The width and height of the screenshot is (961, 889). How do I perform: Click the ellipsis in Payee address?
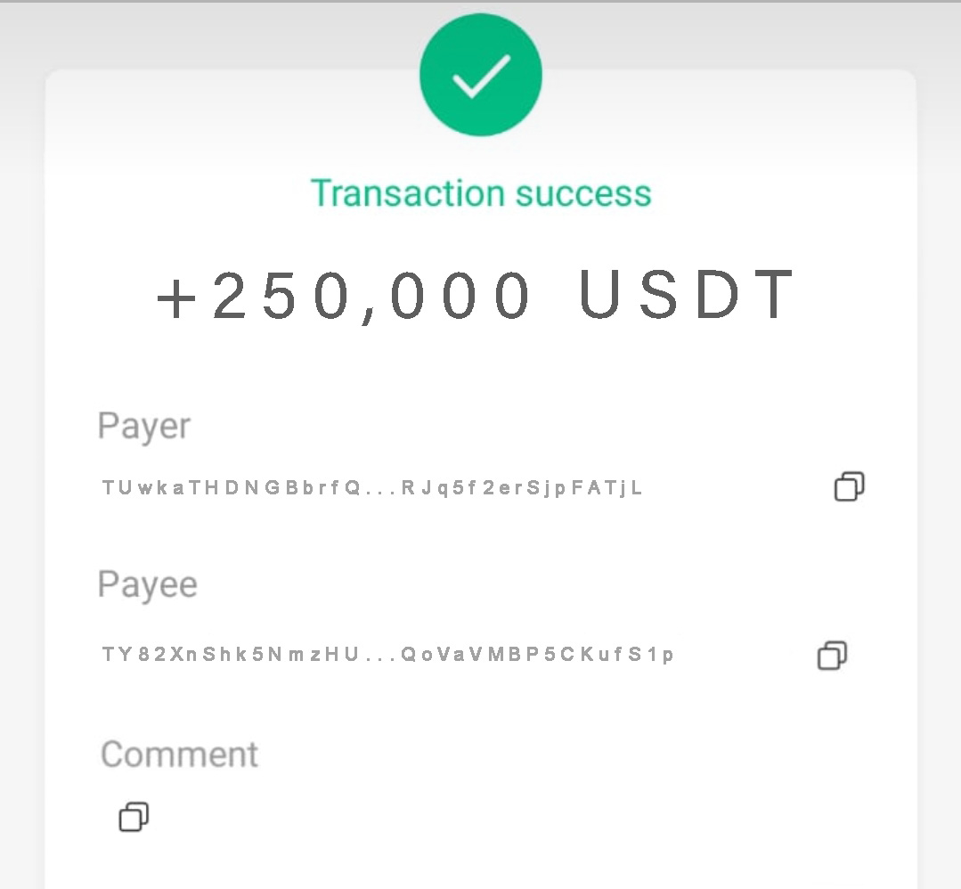coord(380,659)
